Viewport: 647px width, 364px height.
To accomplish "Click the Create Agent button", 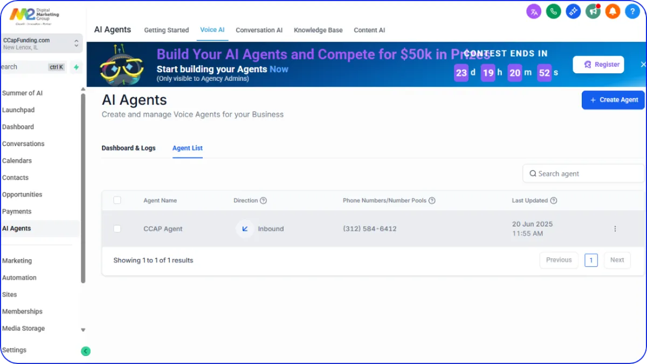I will pos(613,100).
